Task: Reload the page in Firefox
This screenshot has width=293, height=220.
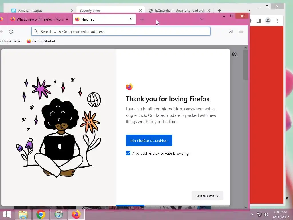Action: click(x=11, y=32)
